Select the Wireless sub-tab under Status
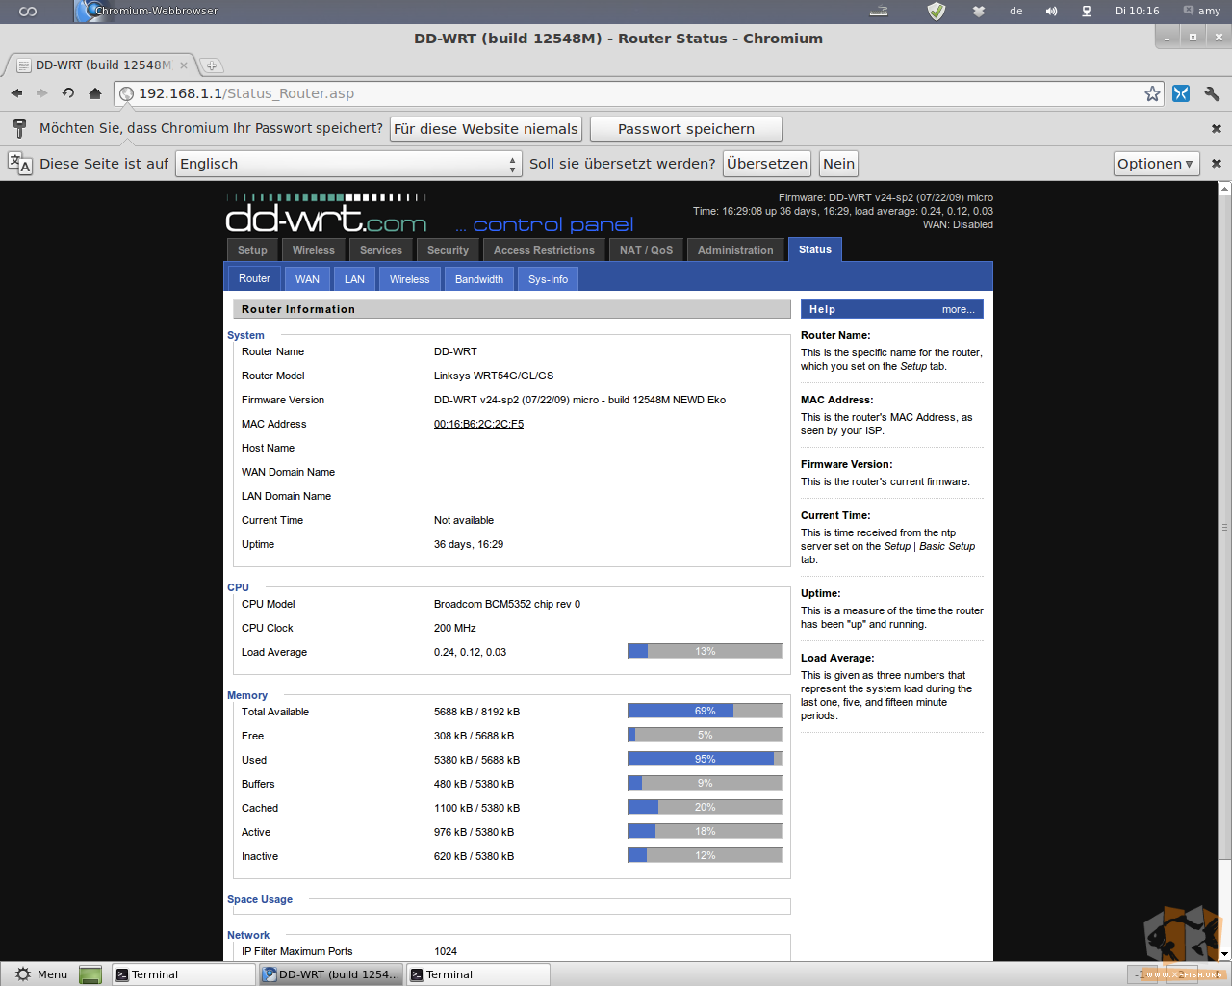This screenshot has width=1232, height=986. (410, 279)
